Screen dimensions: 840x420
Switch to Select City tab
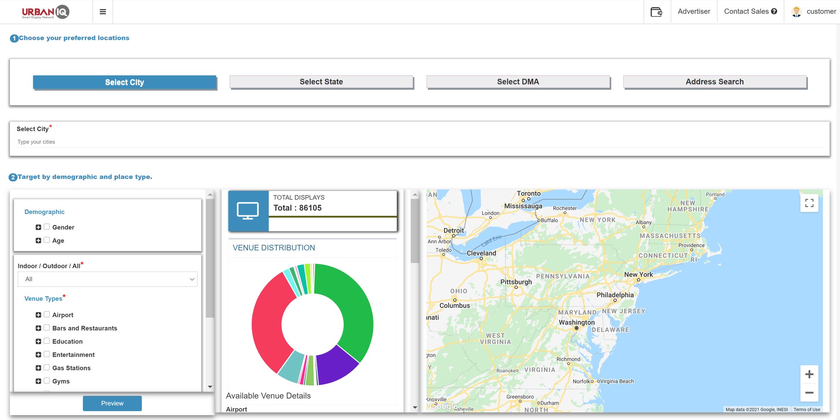[125, 82]
